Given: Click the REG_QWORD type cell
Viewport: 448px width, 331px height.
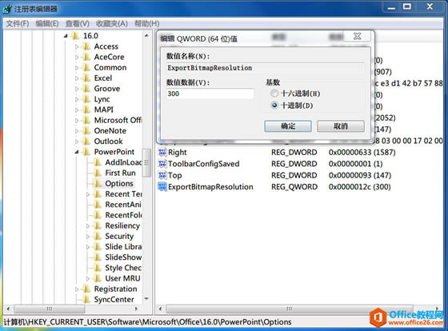Looking at the screenshot, I should click(294, 187).
